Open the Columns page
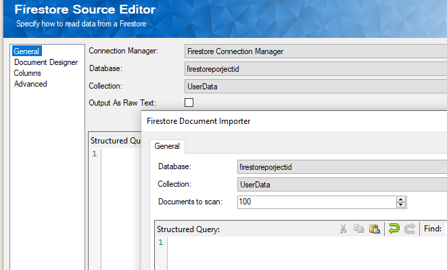The image size is (447, 270). (27, 73)
